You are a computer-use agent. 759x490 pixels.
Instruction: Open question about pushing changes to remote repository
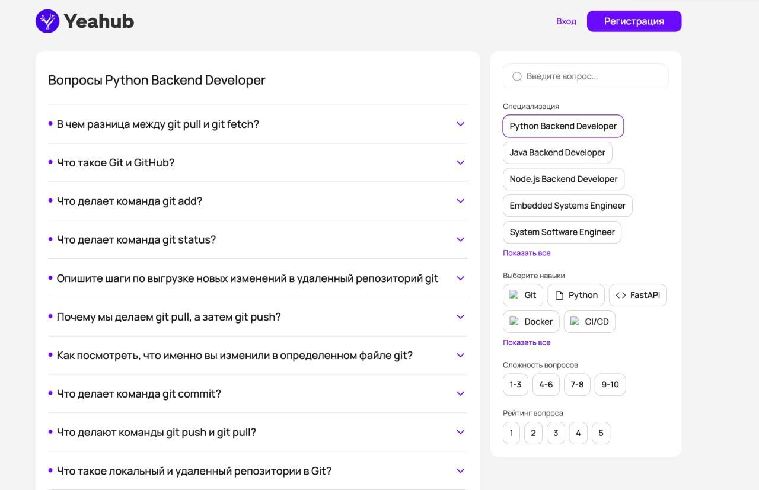(x=257, y=278)
